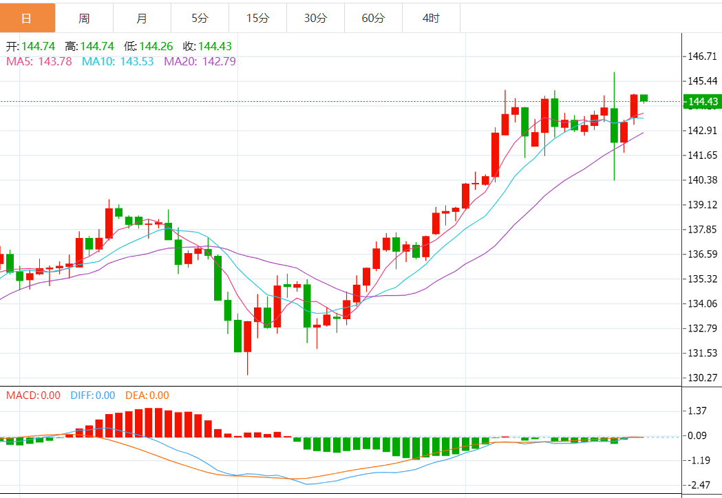Click the -1.19 MACD axis label
Screen dimensions: 722x498
[699, 460]
